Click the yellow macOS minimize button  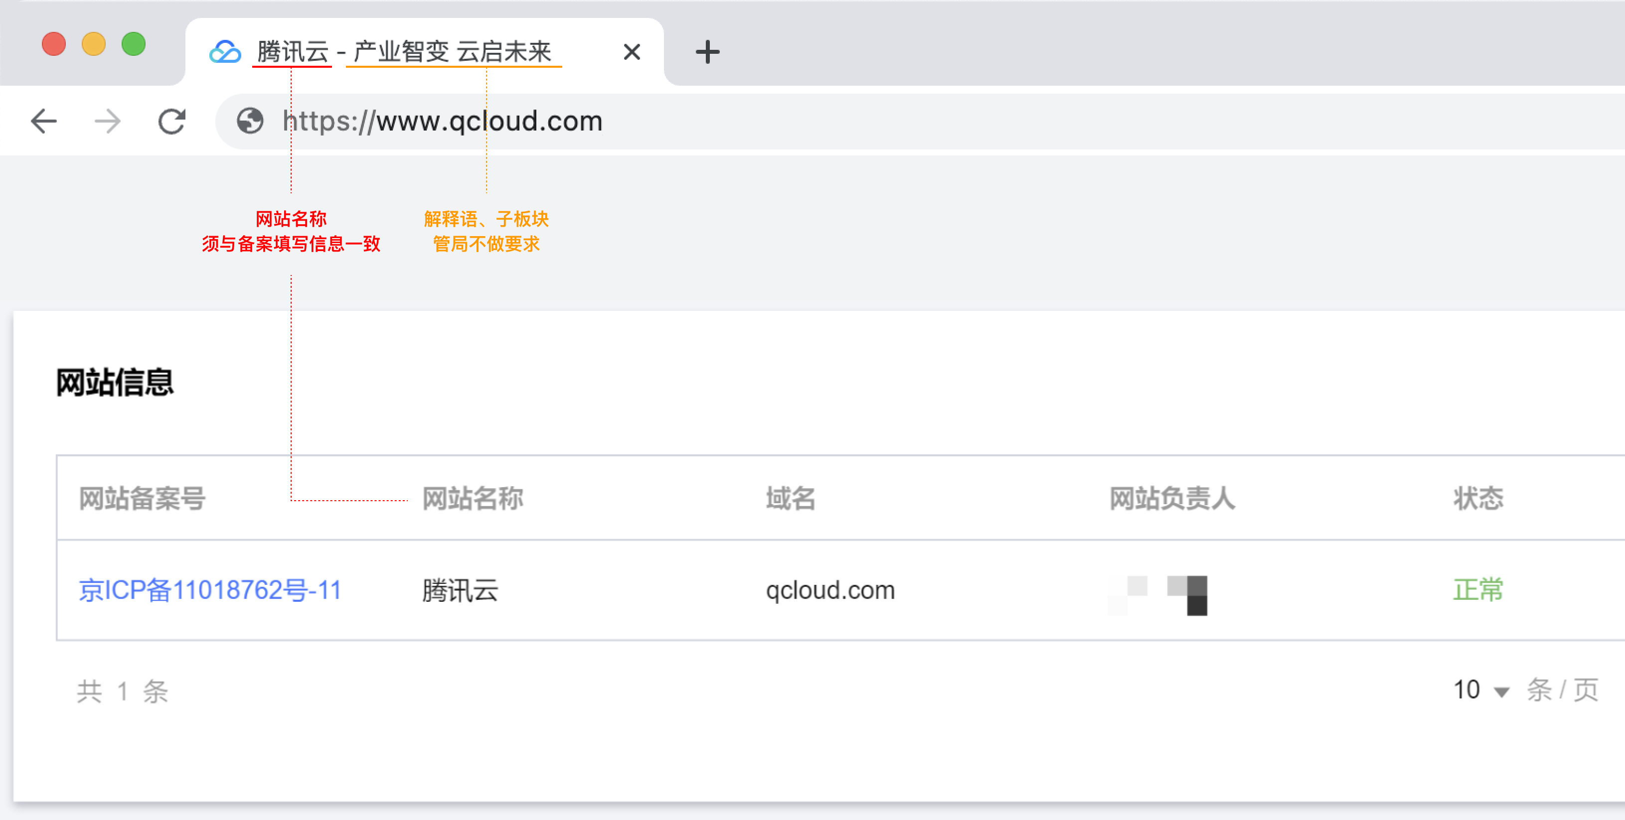coord(93,44)
